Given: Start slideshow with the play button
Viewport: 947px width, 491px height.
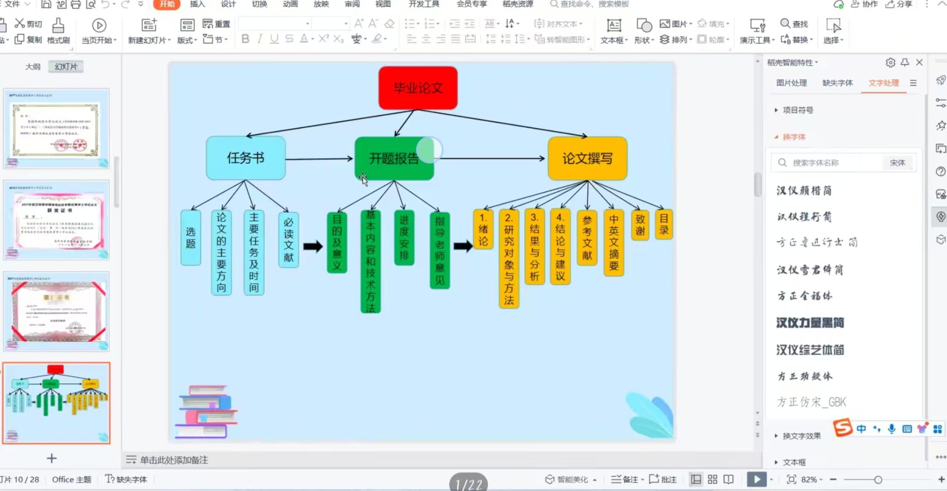Looking at the screenshot, I should coord(756,479).
